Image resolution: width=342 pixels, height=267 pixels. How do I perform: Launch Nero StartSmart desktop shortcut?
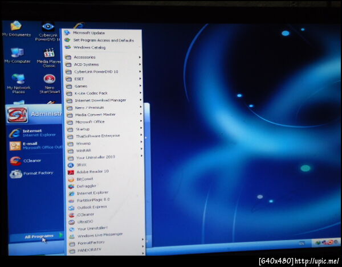coord(50,84)
